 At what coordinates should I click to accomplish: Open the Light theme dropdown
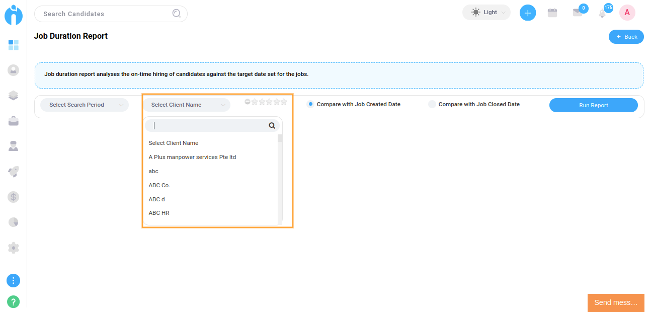point(486,13)
